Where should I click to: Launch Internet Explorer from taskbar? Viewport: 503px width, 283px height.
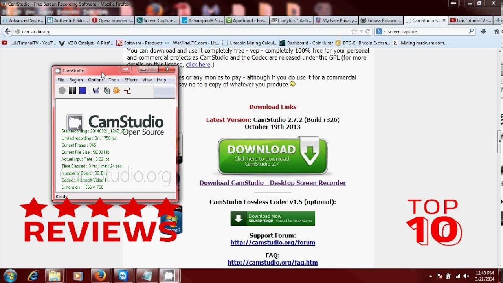[33, 276]
